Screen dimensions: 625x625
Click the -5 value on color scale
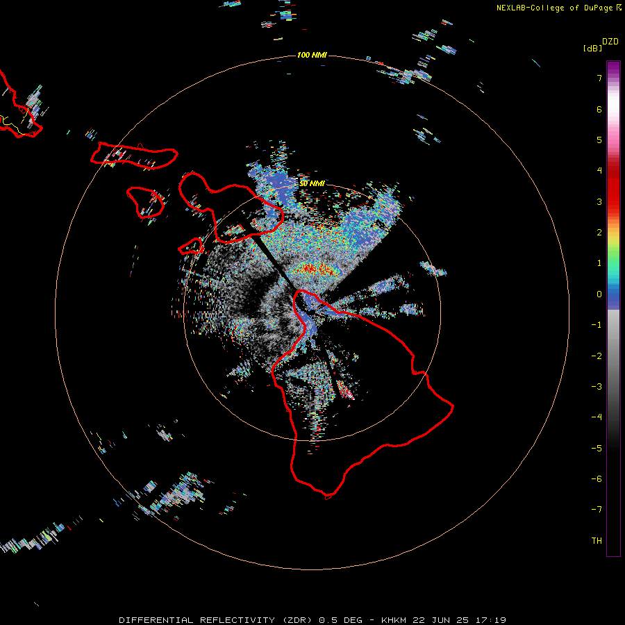click(597, 449)
